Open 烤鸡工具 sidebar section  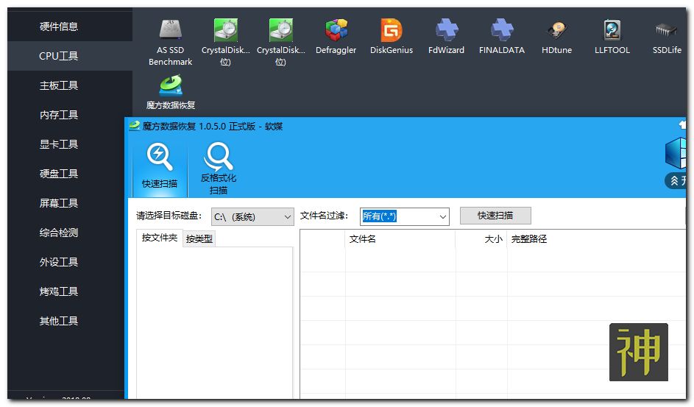59,291
